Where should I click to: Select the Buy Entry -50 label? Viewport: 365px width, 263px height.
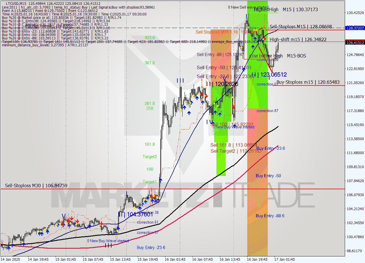268,176
